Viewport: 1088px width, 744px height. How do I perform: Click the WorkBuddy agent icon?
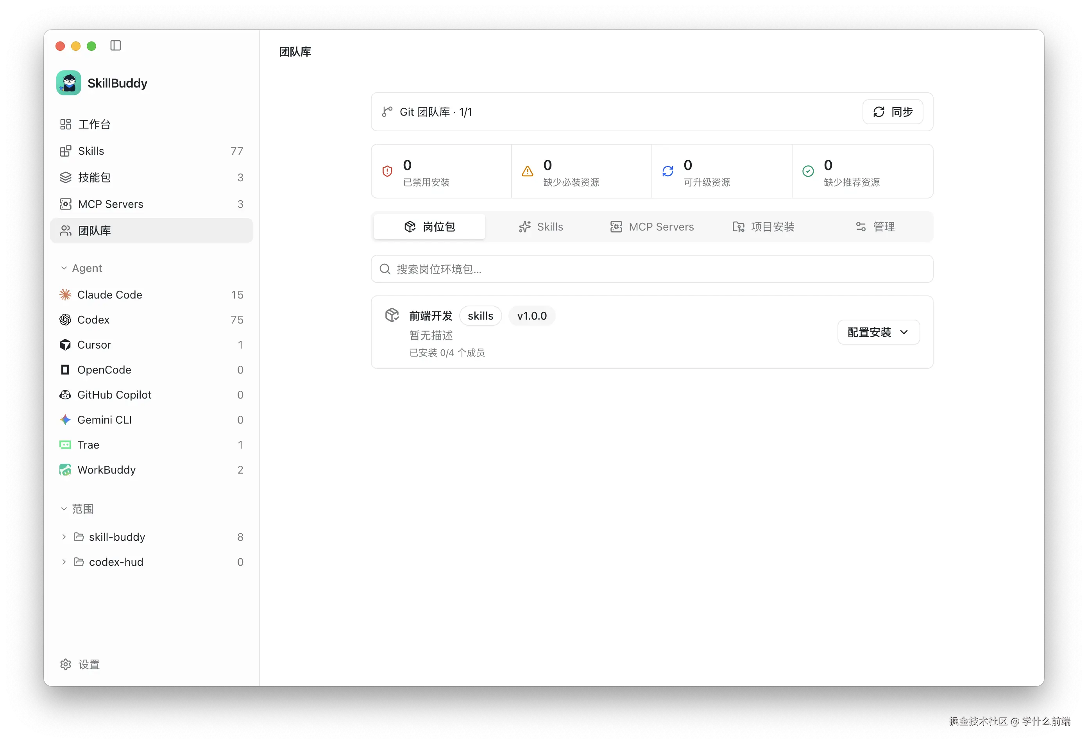coord(66,470)
